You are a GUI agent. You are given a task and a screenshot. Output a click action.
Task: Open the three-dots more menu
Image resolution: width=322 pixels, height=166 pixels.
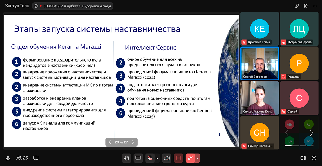[315, 6]
